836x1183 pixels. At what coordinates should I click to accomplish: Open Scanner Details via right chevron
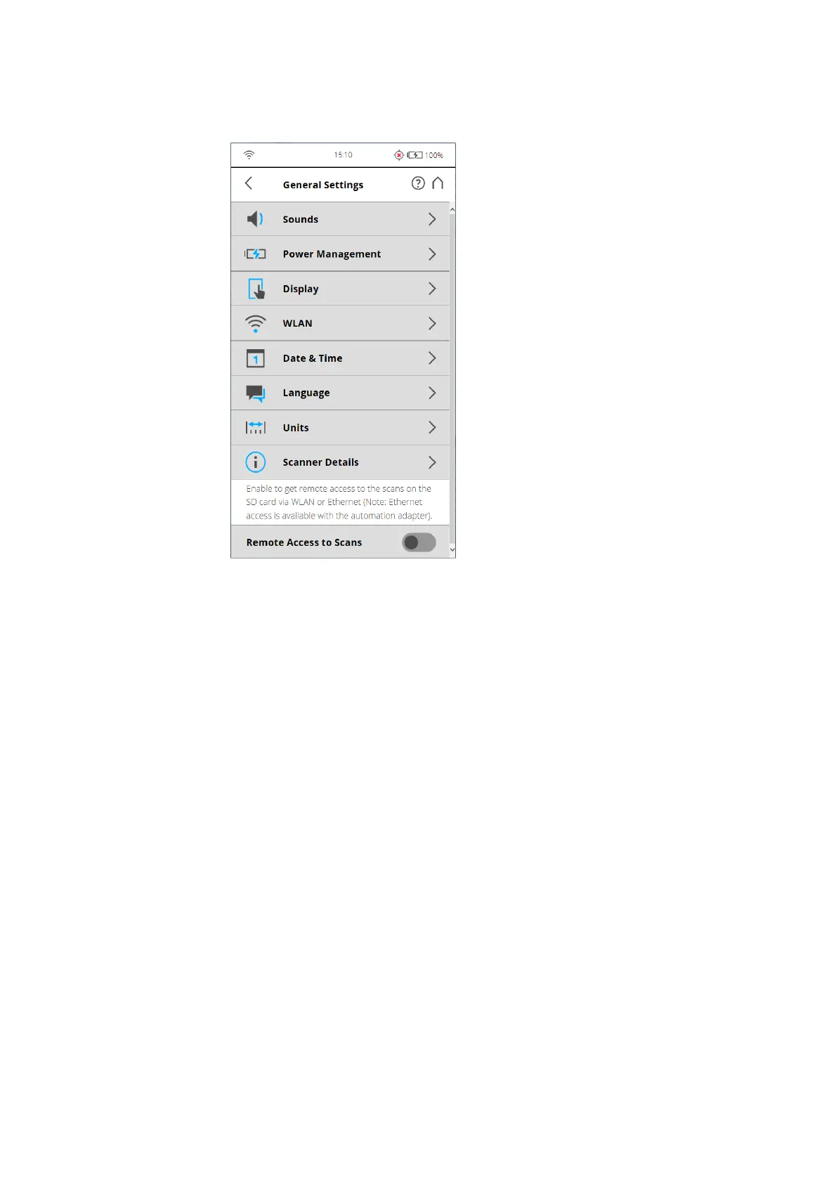[x=432, y=462]
